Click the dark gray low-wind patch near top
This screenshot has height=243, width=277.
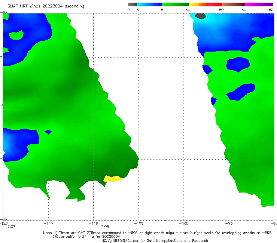(200, 16)
